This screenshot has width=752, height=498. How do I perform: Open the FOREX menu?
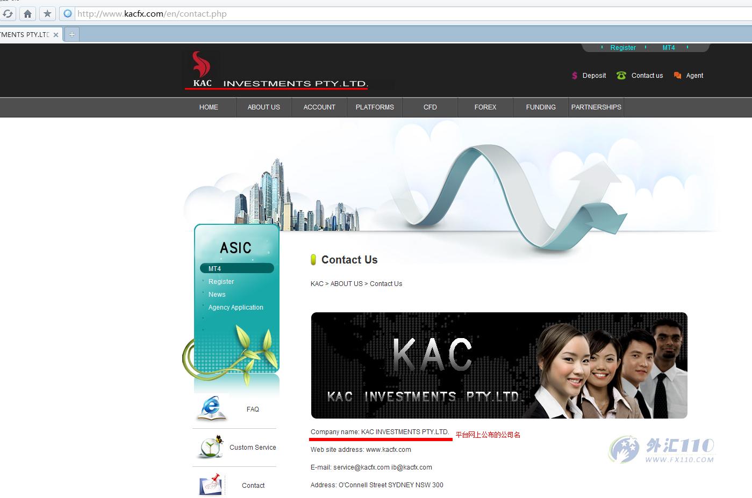485,107
